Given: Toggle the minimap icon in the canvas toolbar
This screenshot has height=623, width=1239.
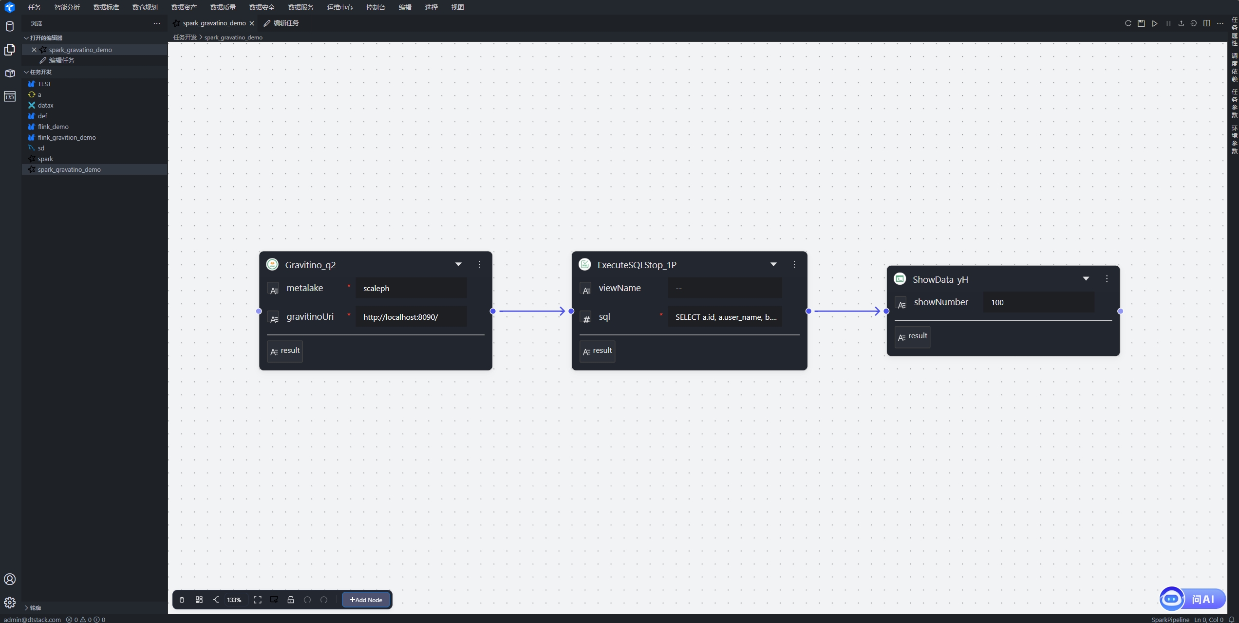Looking at the screenshot, I should (274, 600).
